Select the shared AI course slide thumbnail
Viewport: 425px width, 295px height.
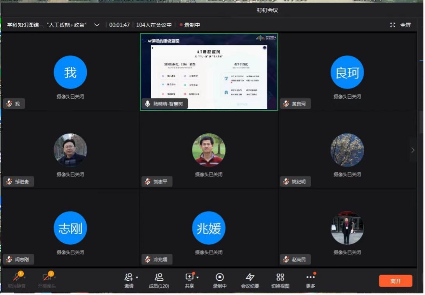click(209, 71)
